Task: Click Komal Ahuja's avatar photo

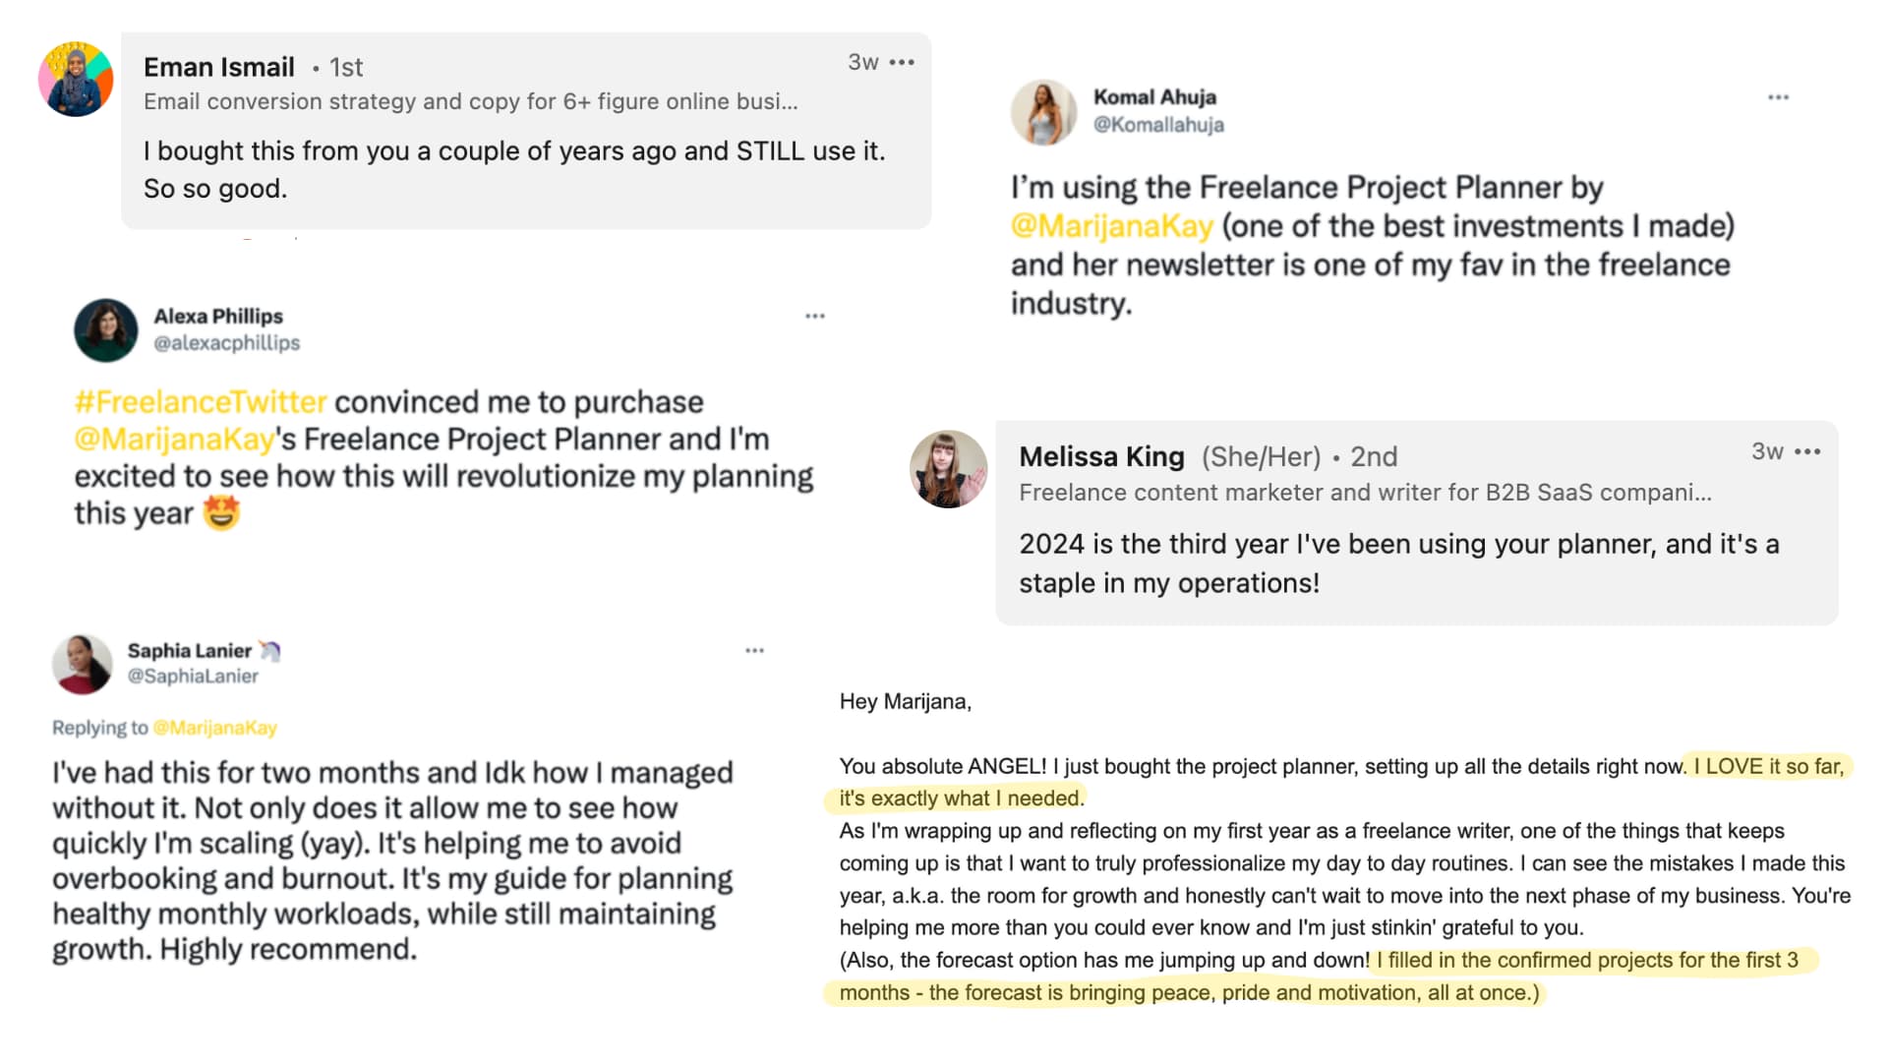Action: point(1044,112)
